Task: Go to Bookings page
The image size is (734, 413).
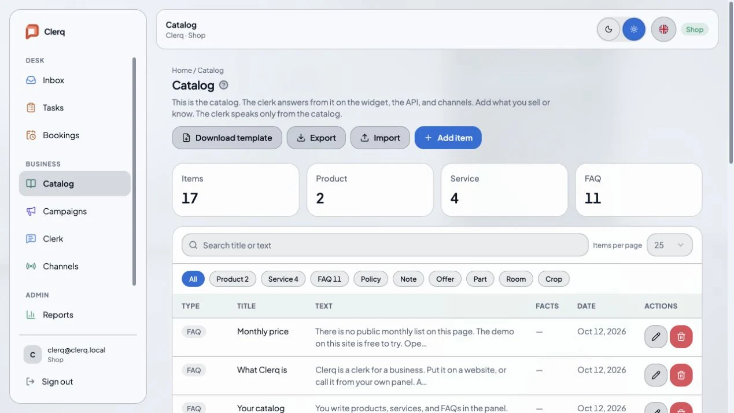Action: coord(75,135)
